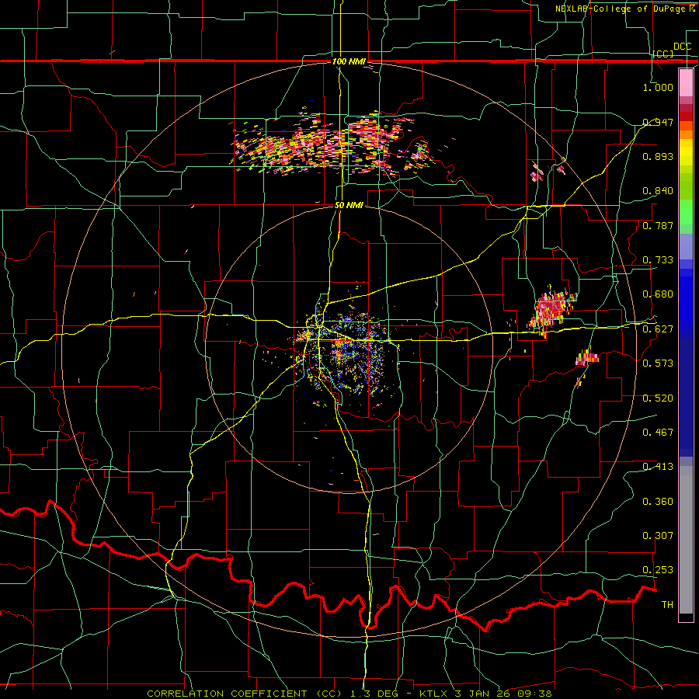
Task: Click the 0.307 scale value
Action: (658, 536)
